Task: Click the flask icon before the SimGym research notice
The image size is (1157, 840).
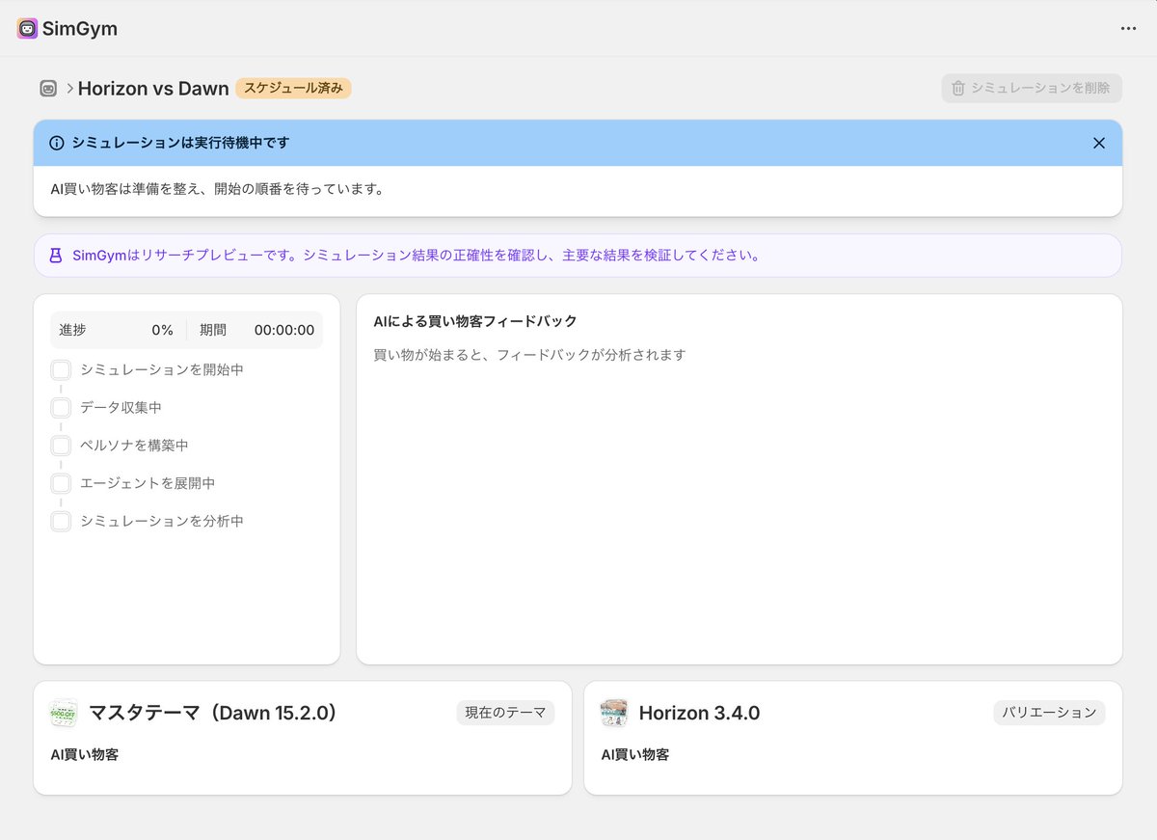Action: [x=53, y=255]
